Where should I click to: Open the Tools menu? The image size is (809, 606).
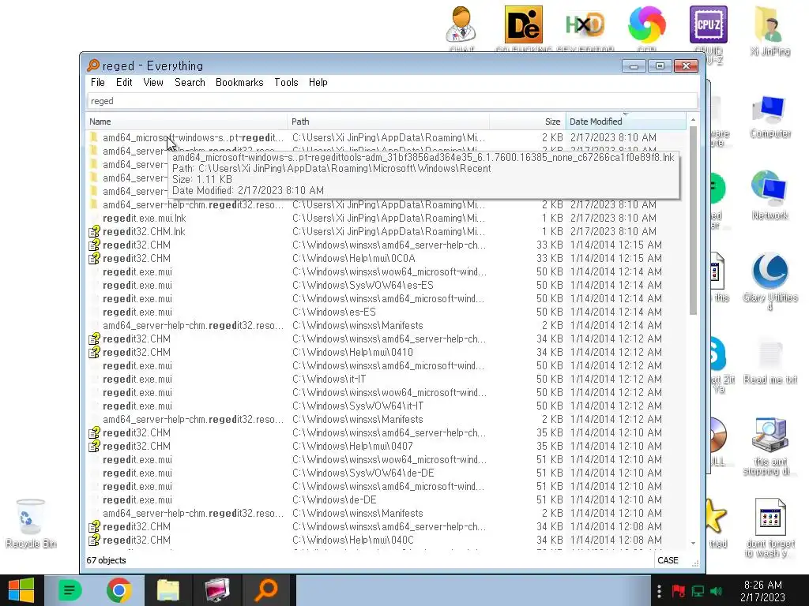[x=286, y=82]
